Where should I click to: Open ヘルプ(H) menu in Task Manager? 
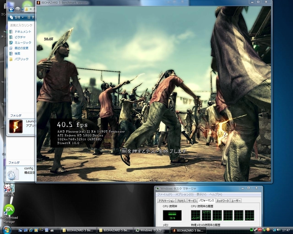(215, 195)
